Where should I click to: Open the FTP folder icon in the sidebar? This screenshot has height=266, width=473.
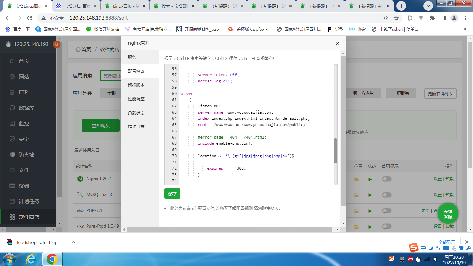pyautogui.click(x=12, y=92)
